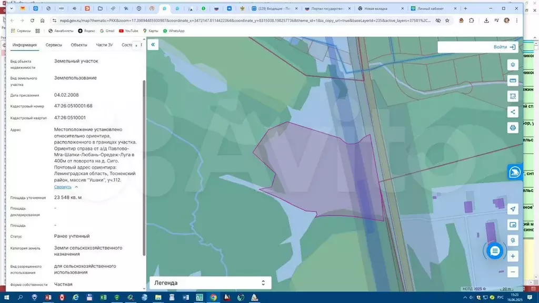The height and width of the screenshot is (303, 539).
Task: Open a new browser tab
Action: [x=465, y=8]
